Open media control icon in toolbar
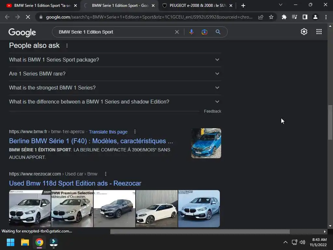Viewport: 333px width, 250px height. 294,17
